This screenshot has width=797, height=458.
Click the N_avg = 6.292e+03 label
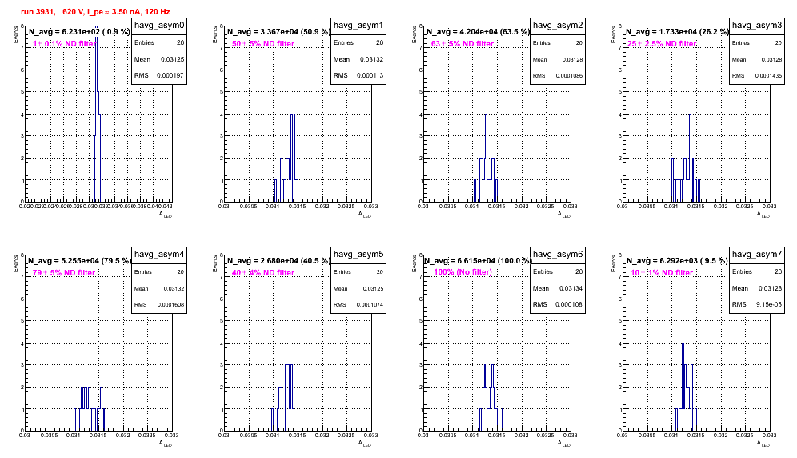(x=677, y=261)
